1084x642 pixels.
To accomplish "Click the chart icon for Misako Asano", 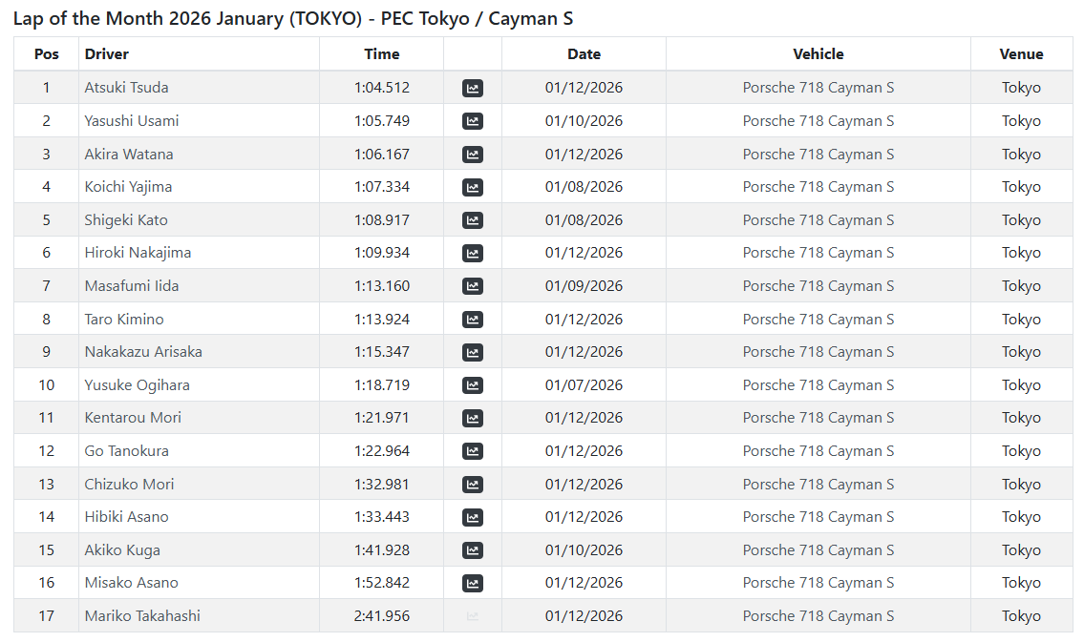I will [x=472, y=583].
